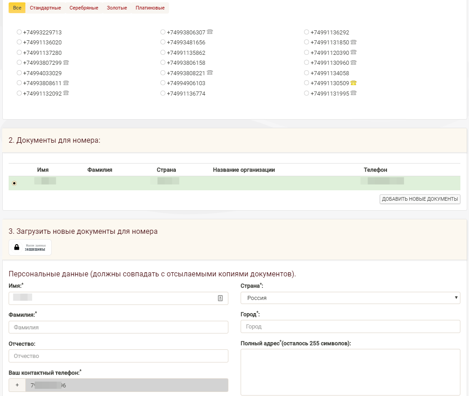
Task: Focus the Имя input field
Action: click(x=118, y=298)
